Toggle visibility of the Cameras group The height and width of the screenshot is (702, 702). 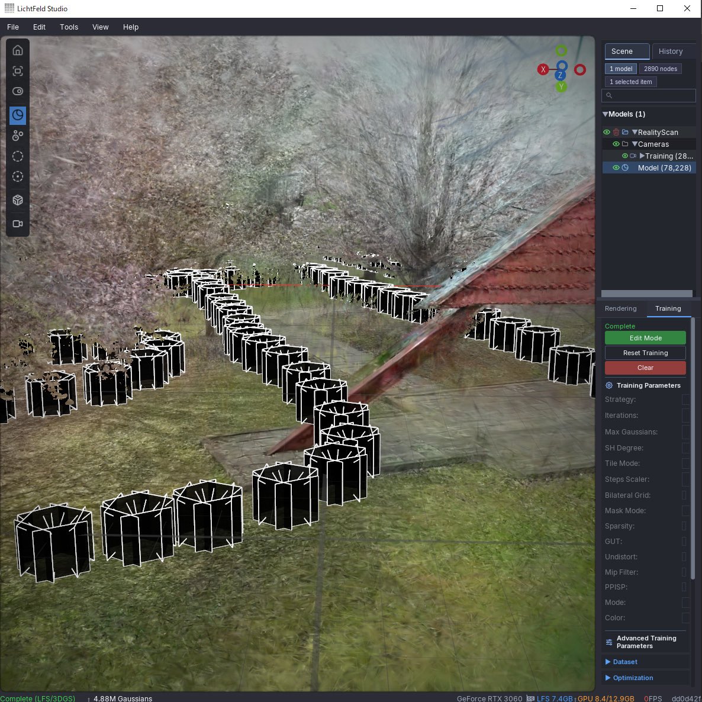pyautogui.click(x=616, y=144)
